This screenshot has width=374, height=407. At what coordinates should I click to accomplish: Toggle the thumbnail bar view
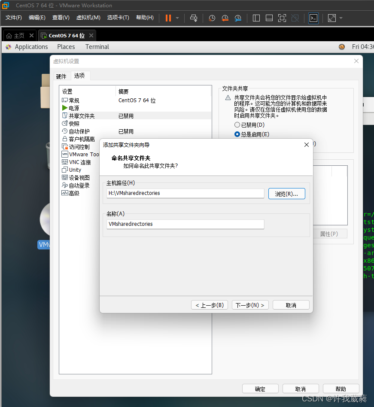269,18
